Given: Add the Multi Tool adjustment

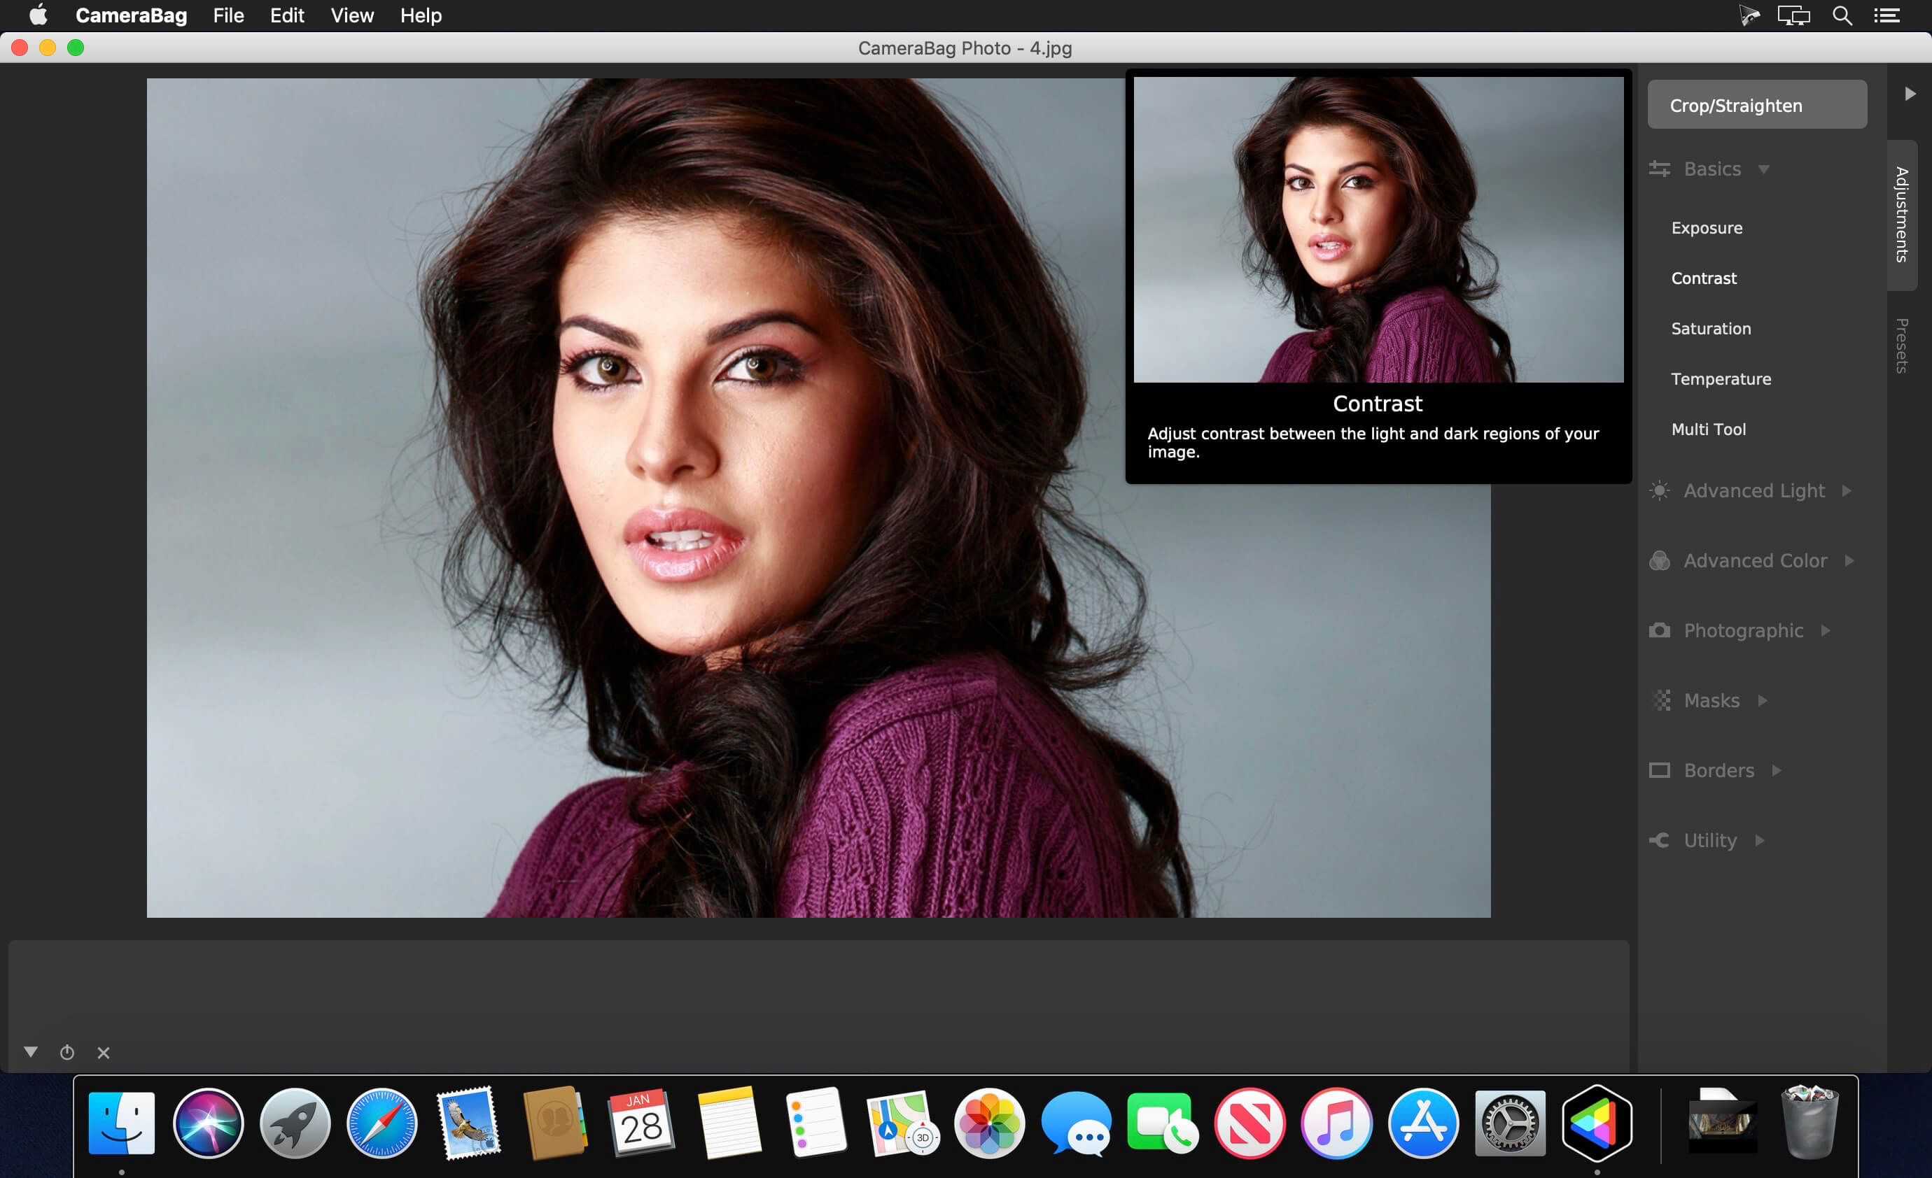Looking at the screenshot, I should coord(1709,430).
